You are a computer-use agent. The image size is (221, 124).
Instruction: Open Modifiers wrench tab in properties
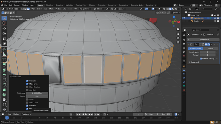tap(184, 70)
